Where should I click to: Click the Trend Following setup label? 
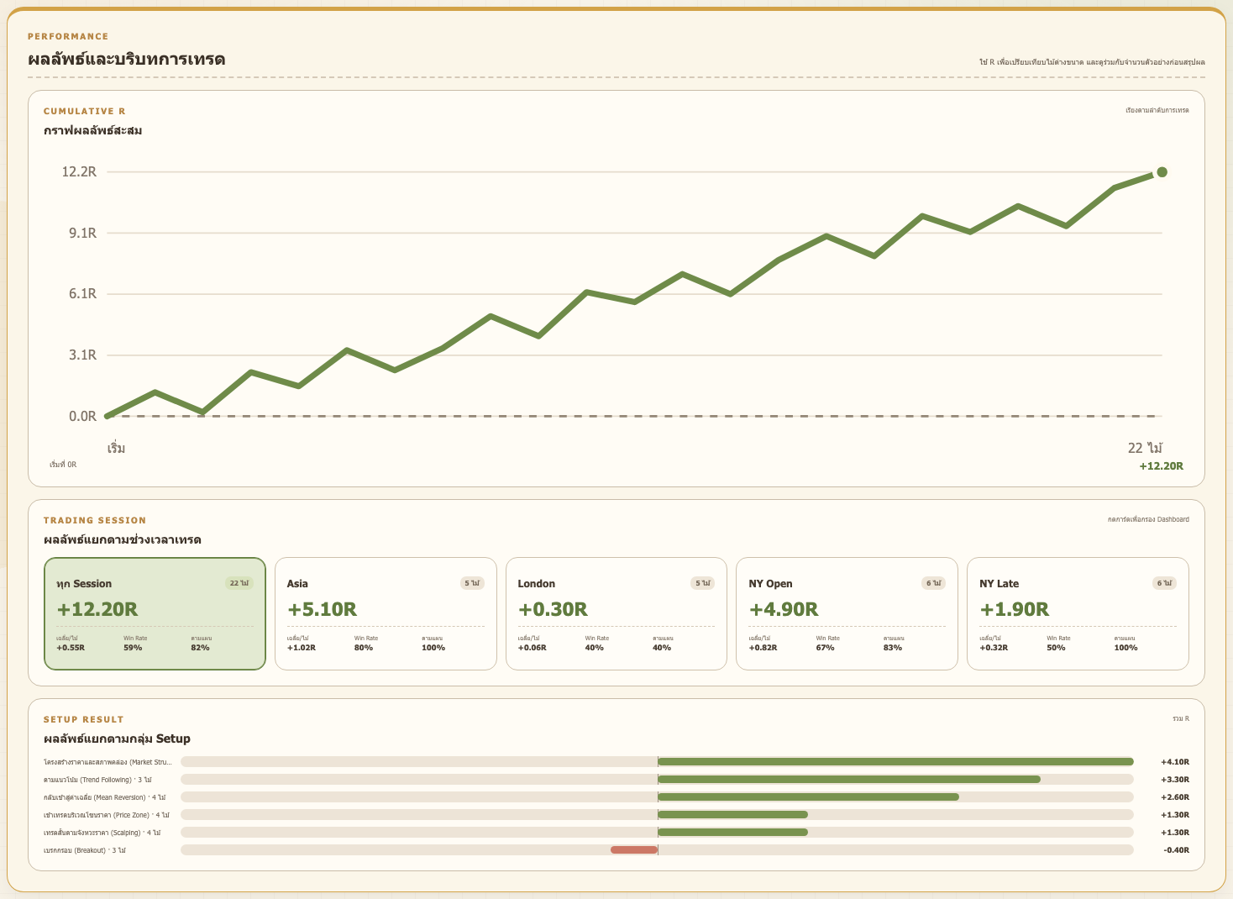tap(97, 780)
